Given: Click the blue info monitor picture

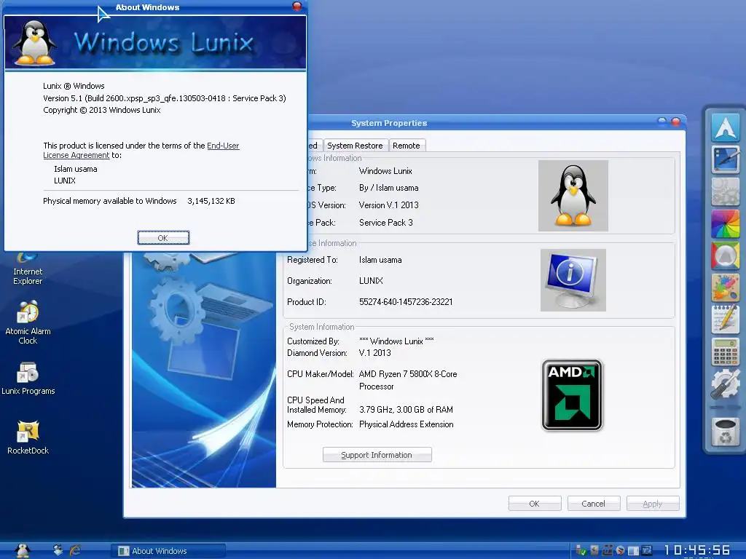Looking at the screenshot, I should (x=573, y=280).
